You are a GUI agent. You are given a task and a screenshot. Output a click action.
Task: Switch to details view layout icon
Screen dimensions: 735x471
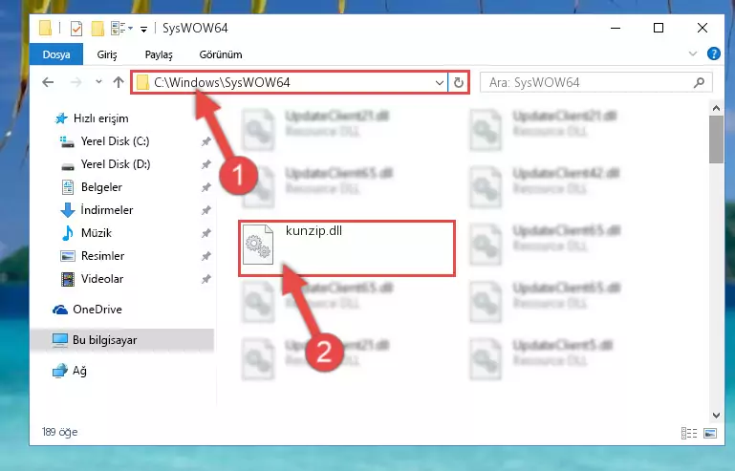pos(688,433)
